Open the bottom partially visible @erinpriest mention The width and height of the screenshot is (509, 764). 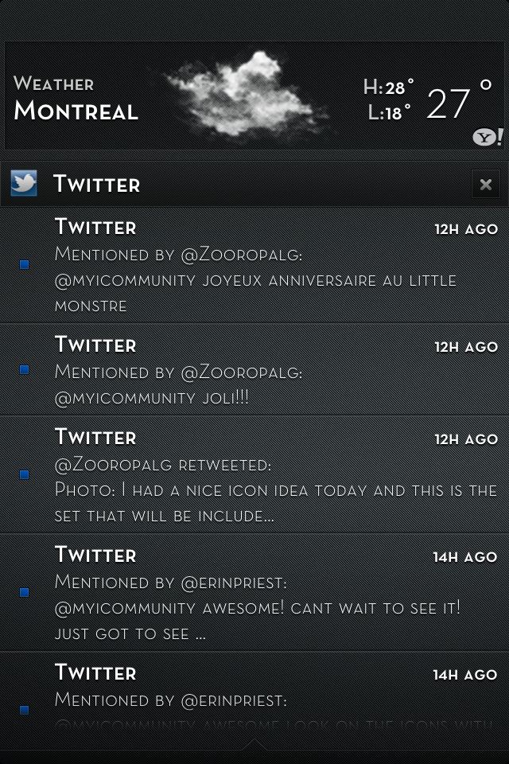254,697
